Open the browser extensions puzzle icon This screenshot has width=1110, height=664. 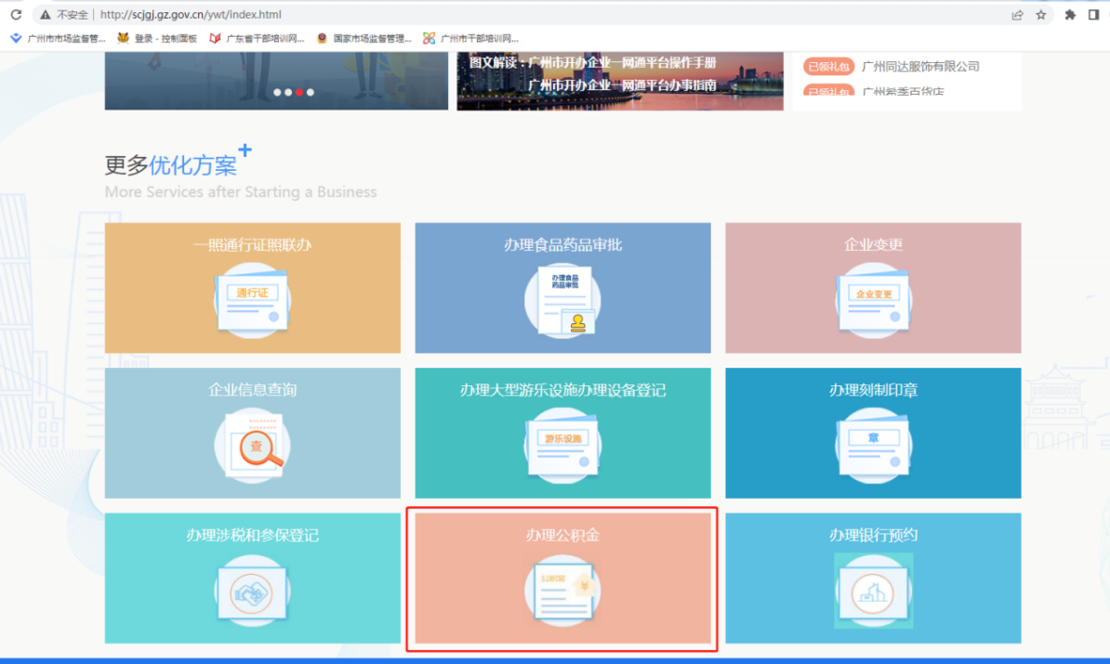[1070, 15]
